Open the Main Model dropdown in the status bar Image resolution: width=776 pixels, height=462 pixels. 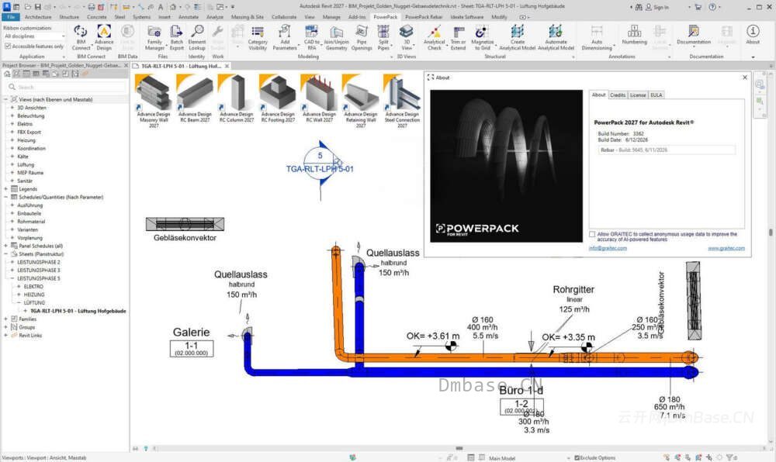coord(528,458)
